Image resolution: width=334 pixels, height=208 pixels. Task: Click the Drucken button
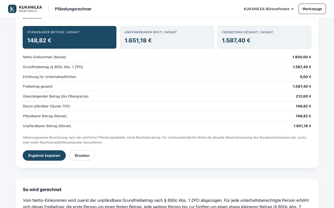click(x=82, y=155)
